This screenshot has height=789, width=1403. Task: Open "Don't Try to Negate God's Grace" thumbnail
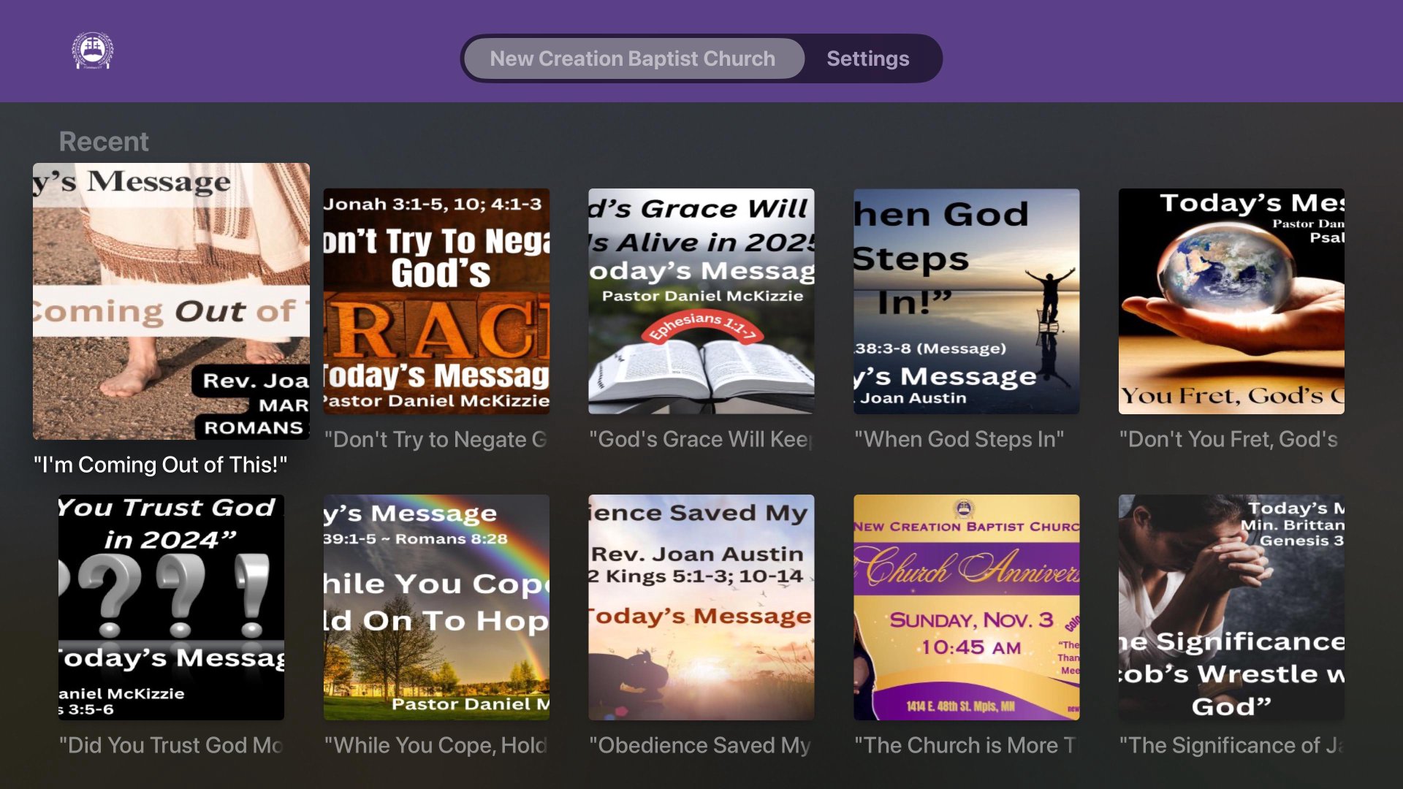436,301
